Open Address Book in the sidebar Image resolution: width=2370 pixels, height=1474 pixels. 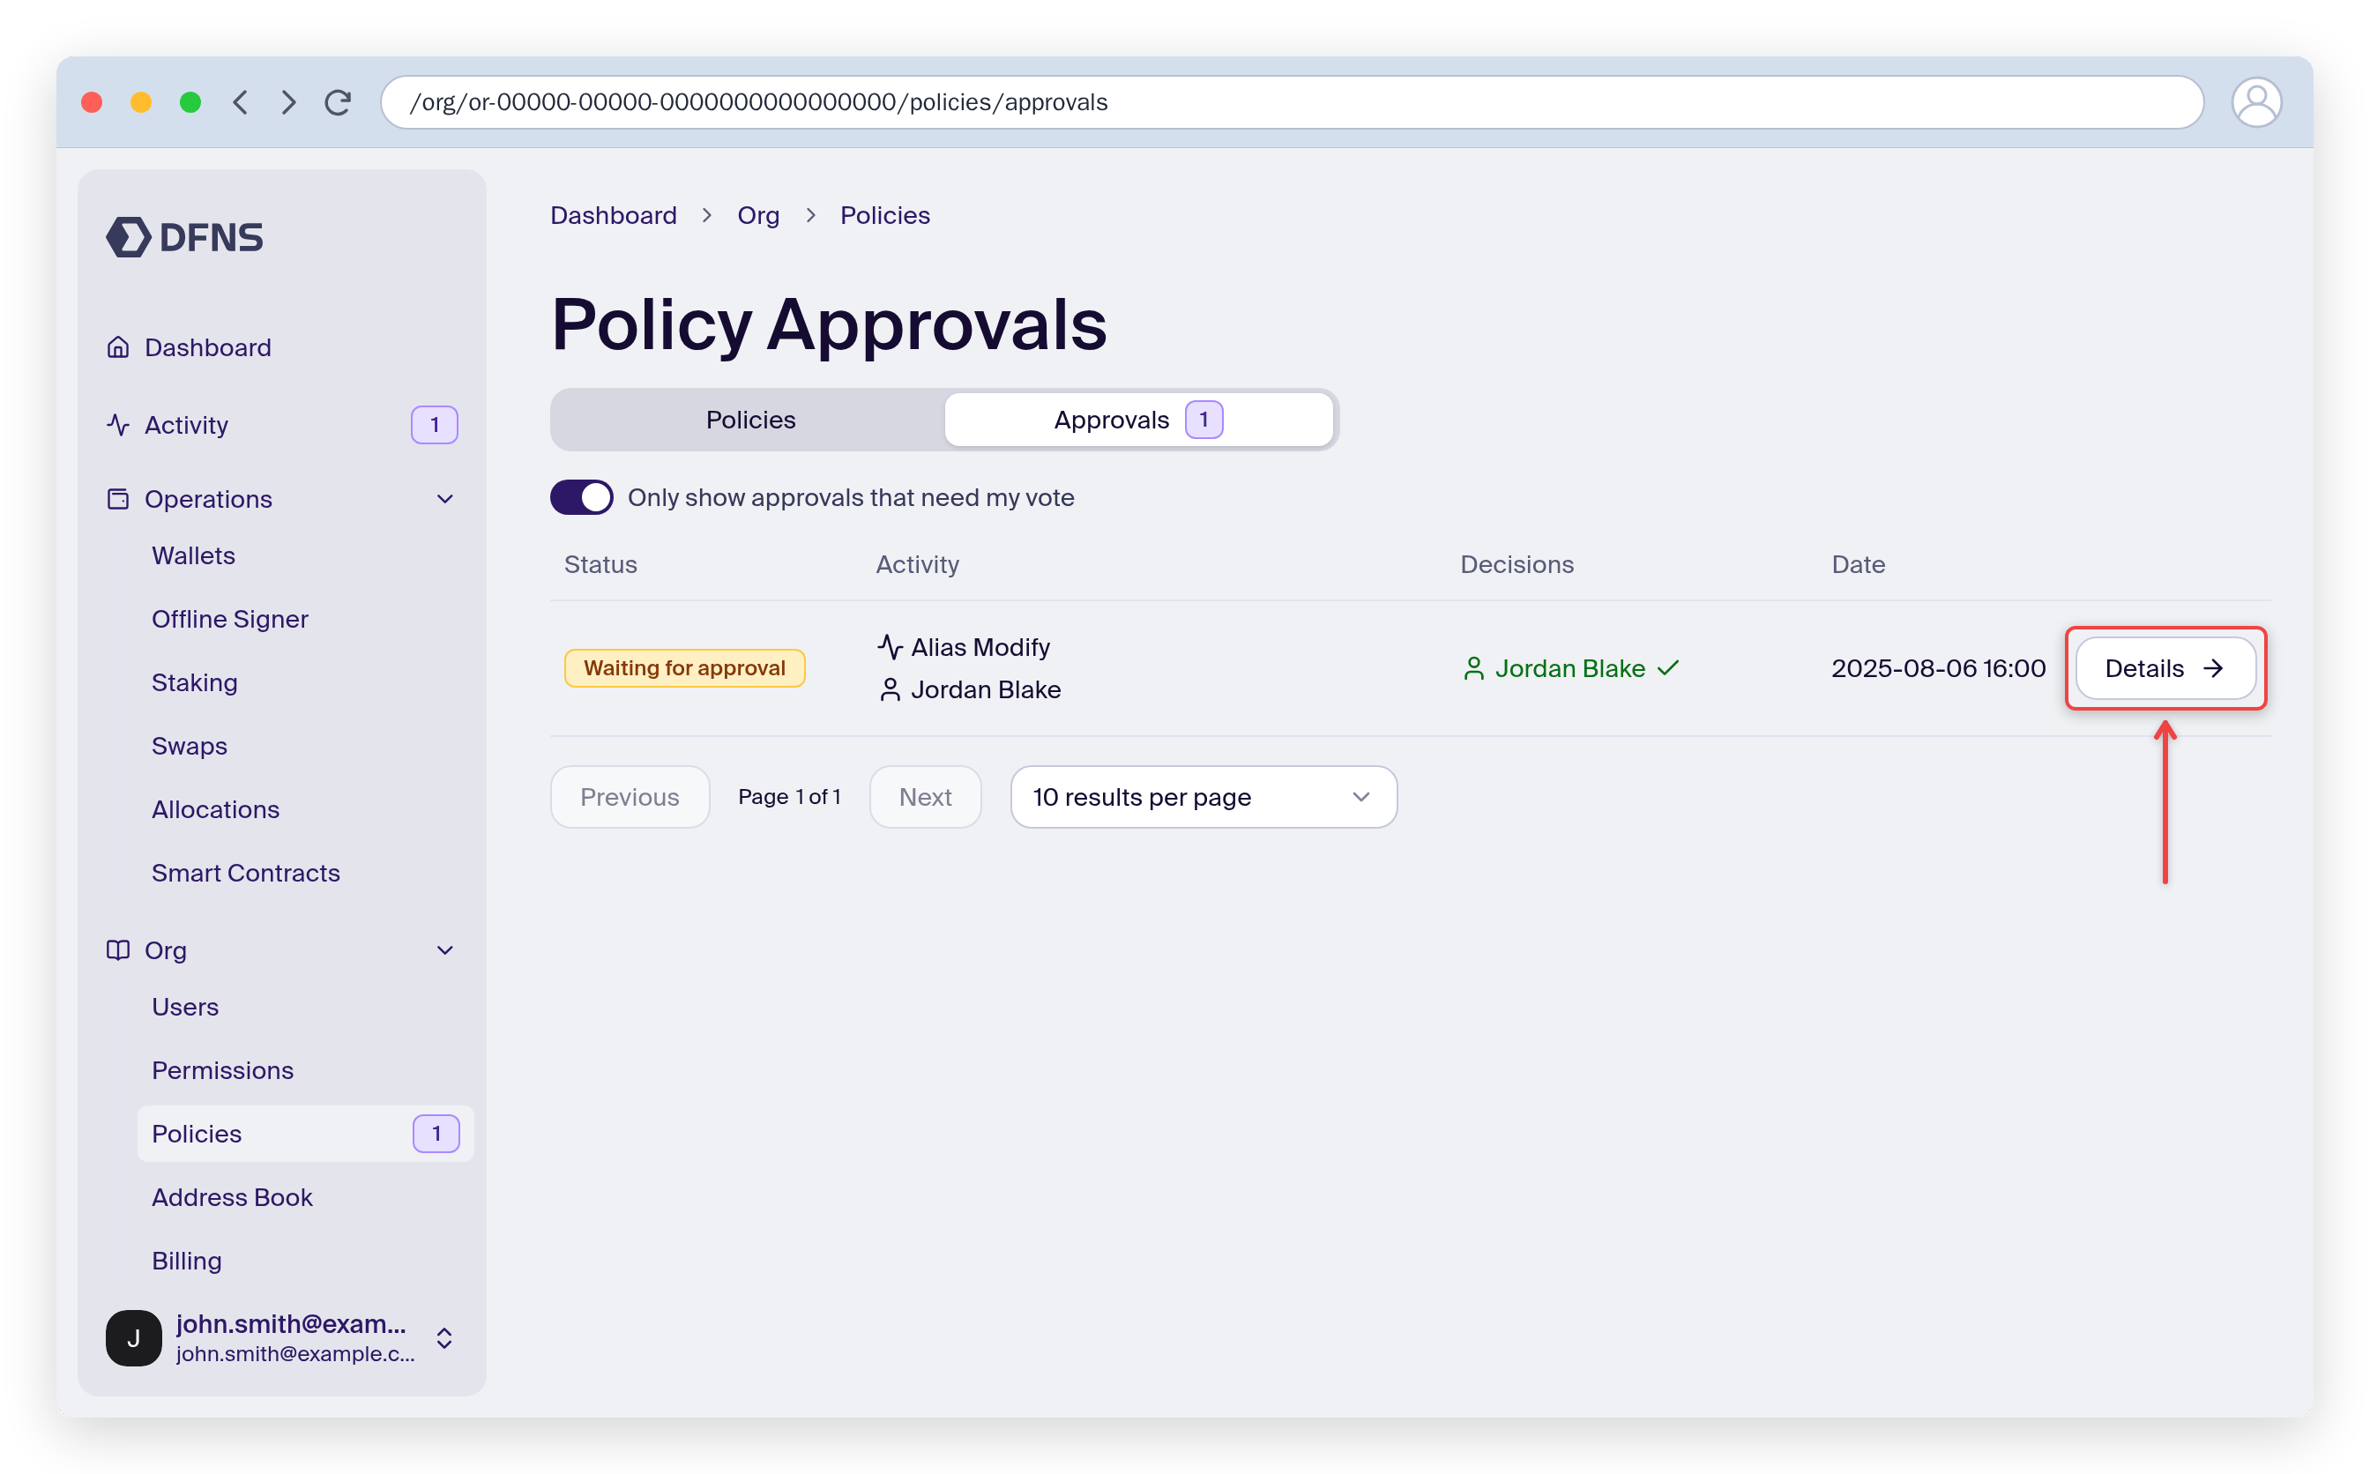coord(232,1197)
